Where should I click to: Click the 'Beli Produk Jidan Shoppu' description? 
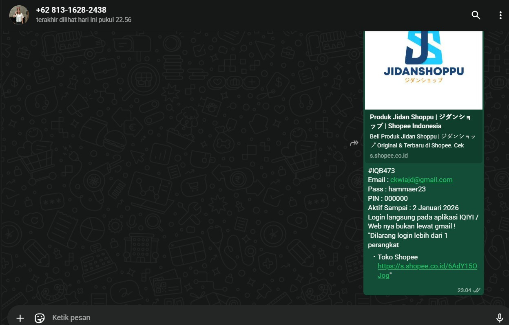click(423, 141)
